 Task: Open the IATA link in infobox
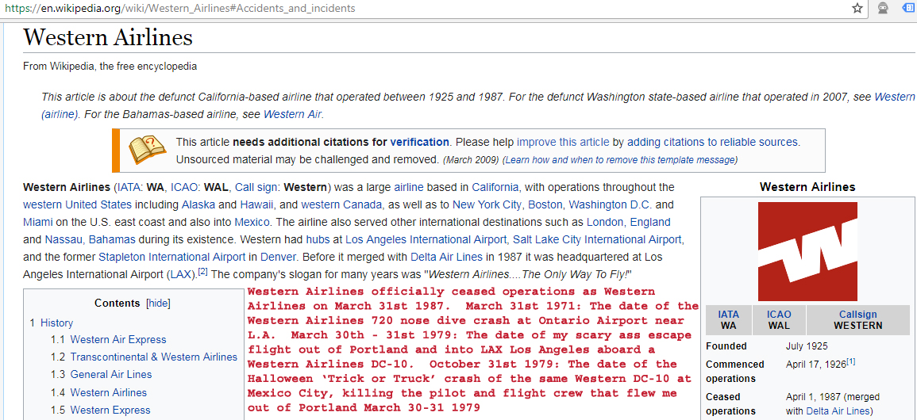728,315
